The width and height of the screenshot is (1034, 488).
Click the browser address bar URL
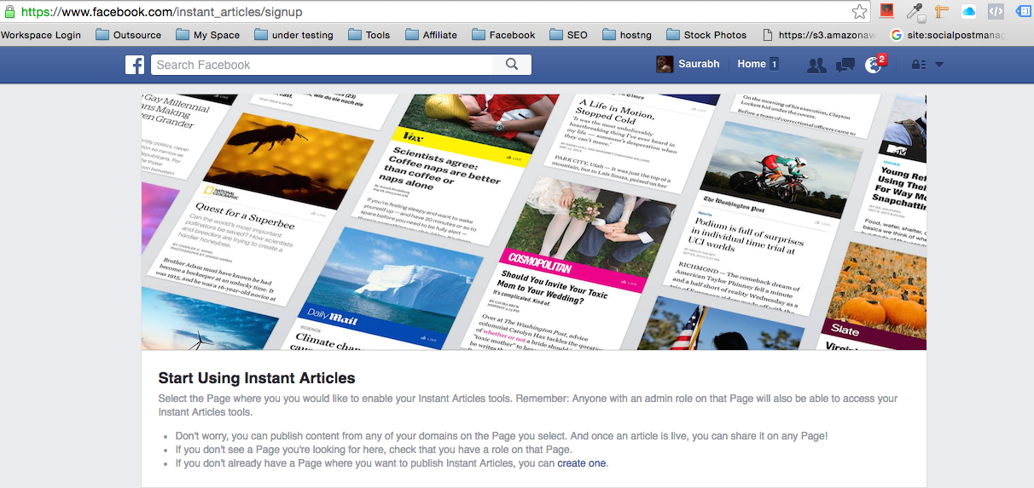[x=161, y=12]
